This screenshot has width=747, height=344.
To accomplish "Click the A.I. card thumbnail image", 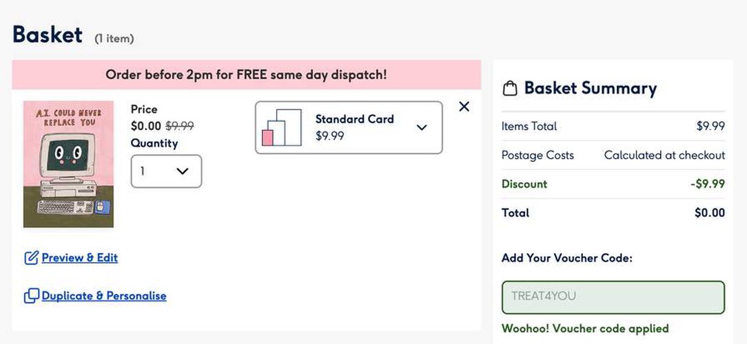I will click(x=68, y=164).
